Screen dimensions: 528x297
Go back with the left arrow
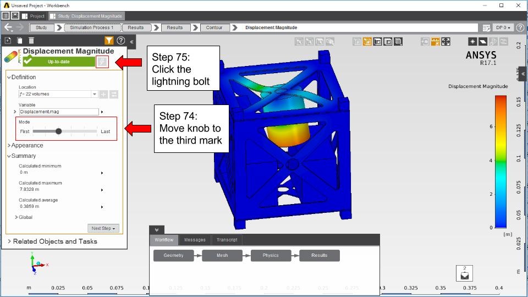[x=8, y=28]
